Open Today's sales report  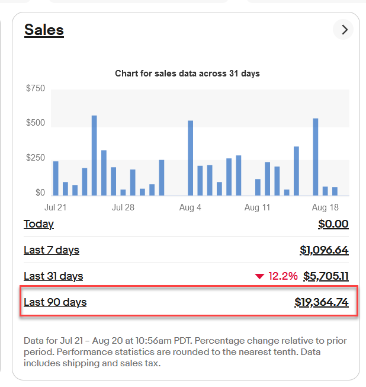click(38, 224)
